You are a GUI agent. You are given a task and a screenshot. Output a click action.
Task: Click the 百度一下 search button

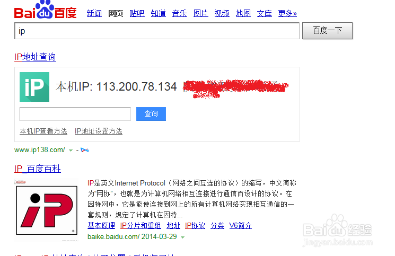[x=327, y=31]
